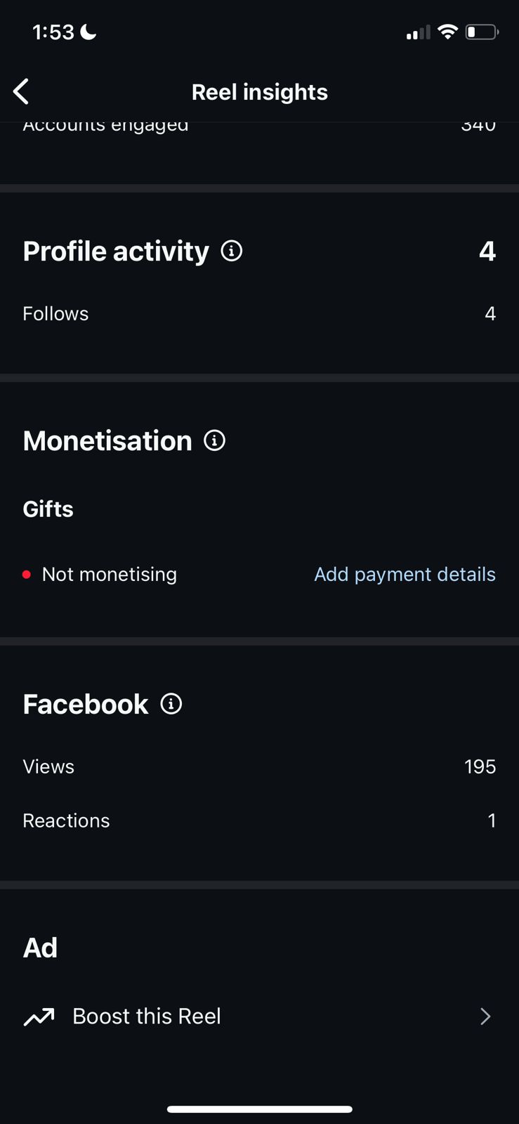Tap the Profile activity total count
Viewport: 519px width, 1124px height.
coord(487,251)
